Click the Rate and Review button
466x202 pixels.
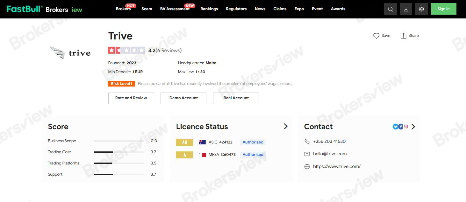pos(131,98)
